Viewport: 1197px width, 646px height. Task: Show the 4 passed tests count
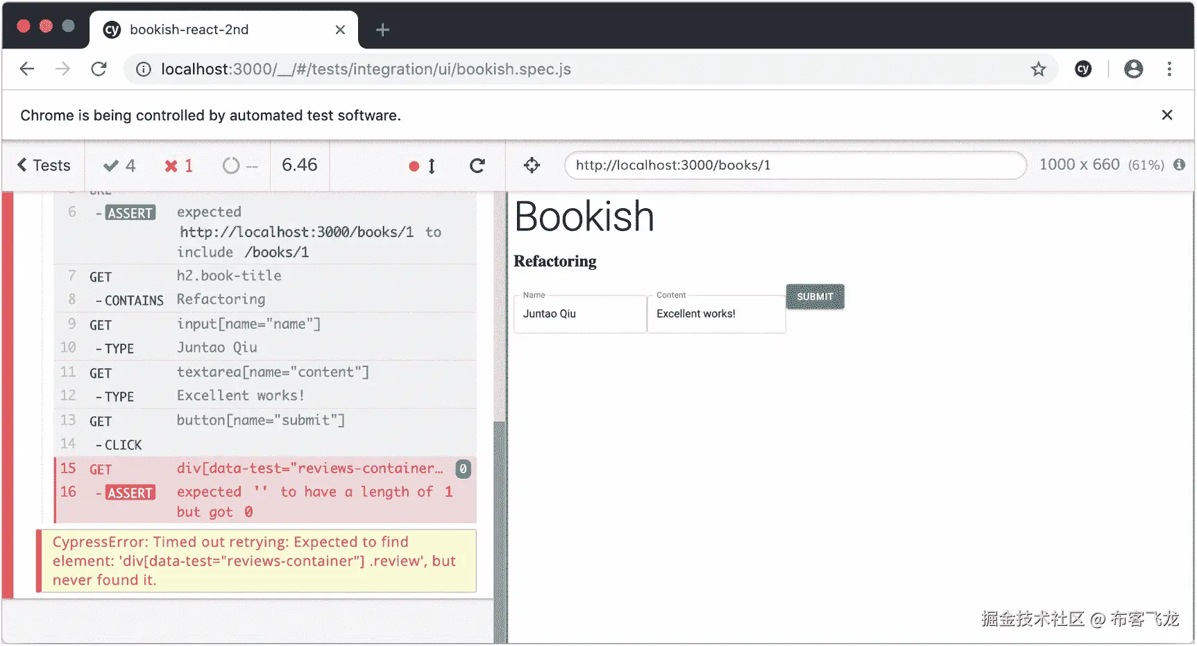(x=119, y=165)
